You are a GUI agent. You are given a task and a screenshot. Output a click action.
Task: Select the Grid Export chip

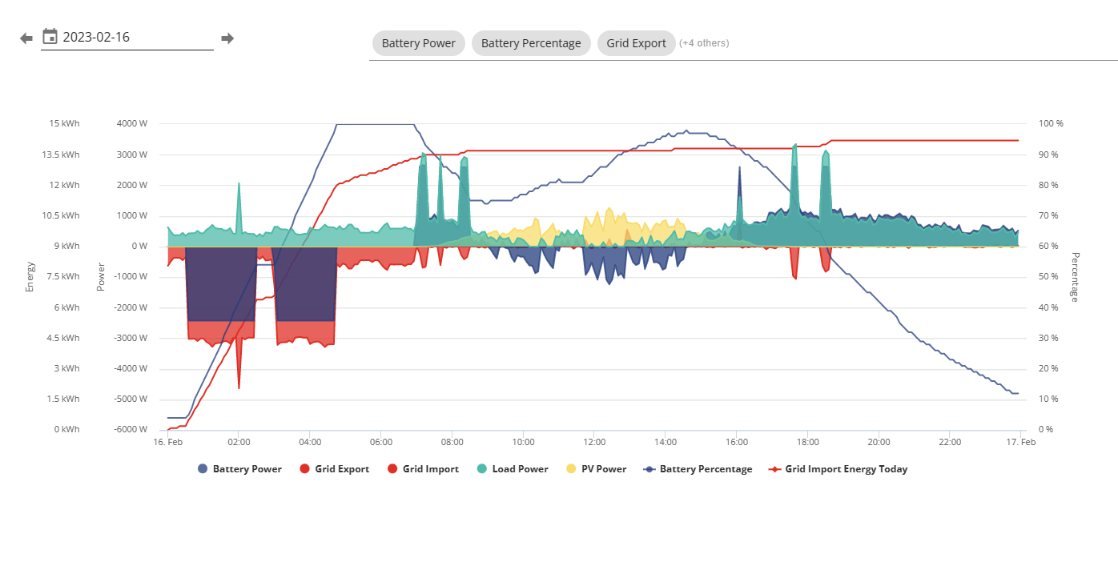[x=636, y=43]
